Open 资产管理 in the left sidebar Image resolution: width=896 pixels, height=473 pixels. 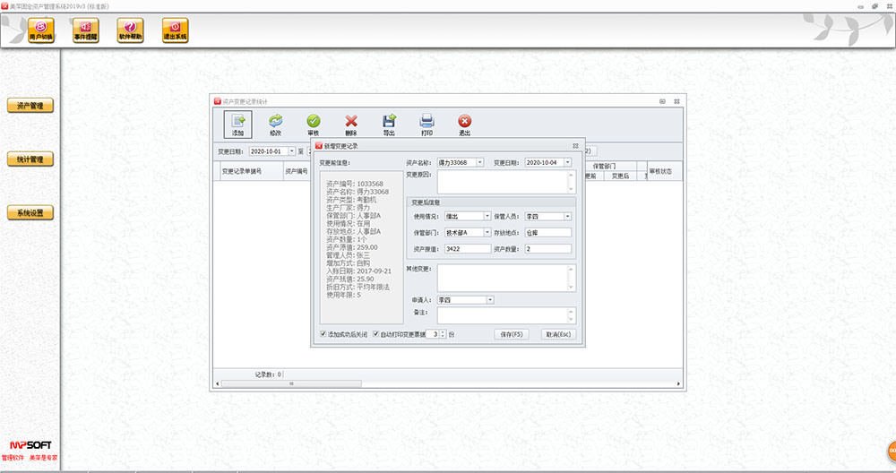pyautogui.click(x=30, y=106)
